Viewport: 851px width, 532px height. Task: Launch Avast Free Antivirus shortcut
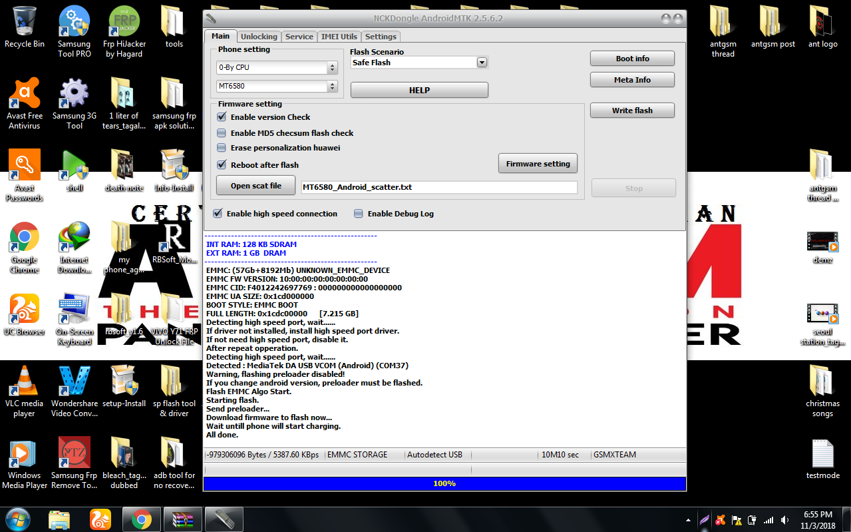tap(24, 104)
